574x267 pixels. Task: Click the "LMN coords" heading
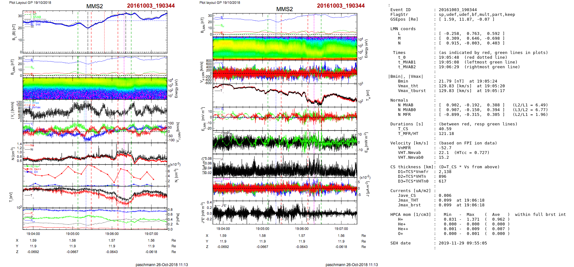(x=403, y=29)
